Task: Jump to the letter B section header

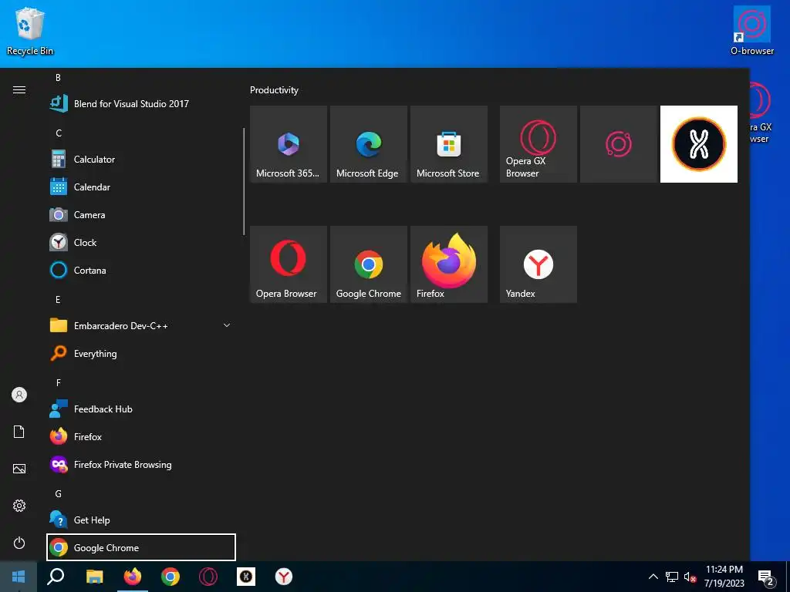Action: (58, 78)
